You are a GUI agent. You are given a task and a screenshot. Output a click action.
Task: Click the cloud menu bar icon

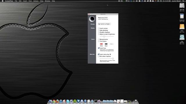pyautogui.click(x=153, y=1)
